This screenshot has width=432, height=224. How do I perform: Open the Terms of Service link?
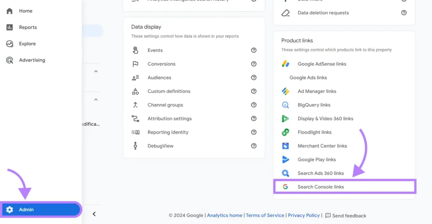pyautogui.click(x=265, y=216)
